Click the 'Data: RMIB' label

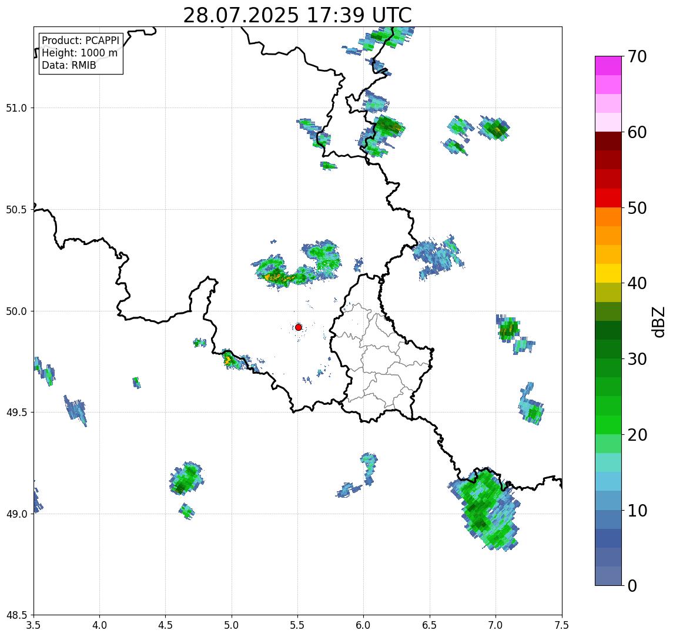tap(69, 65)
